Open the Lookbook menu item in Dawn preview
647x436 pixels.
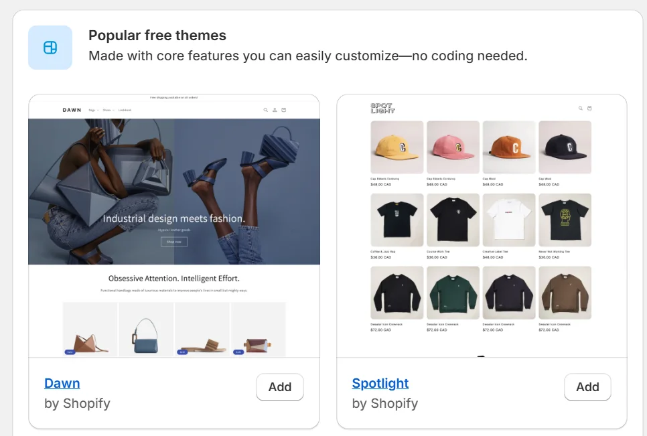[125, 110]
